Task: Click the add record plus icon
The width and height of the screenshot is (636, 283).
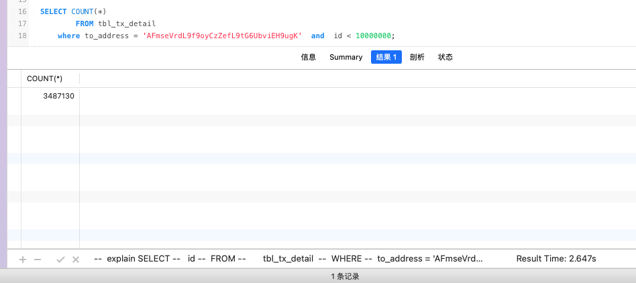Action: point(23,259)
